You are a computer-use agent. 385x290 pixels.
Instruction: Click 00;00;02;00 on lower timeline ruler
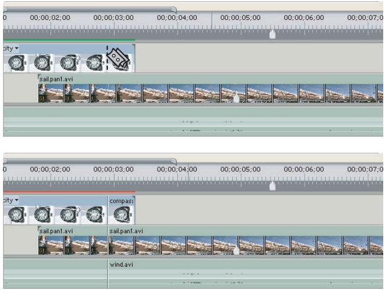50,170
